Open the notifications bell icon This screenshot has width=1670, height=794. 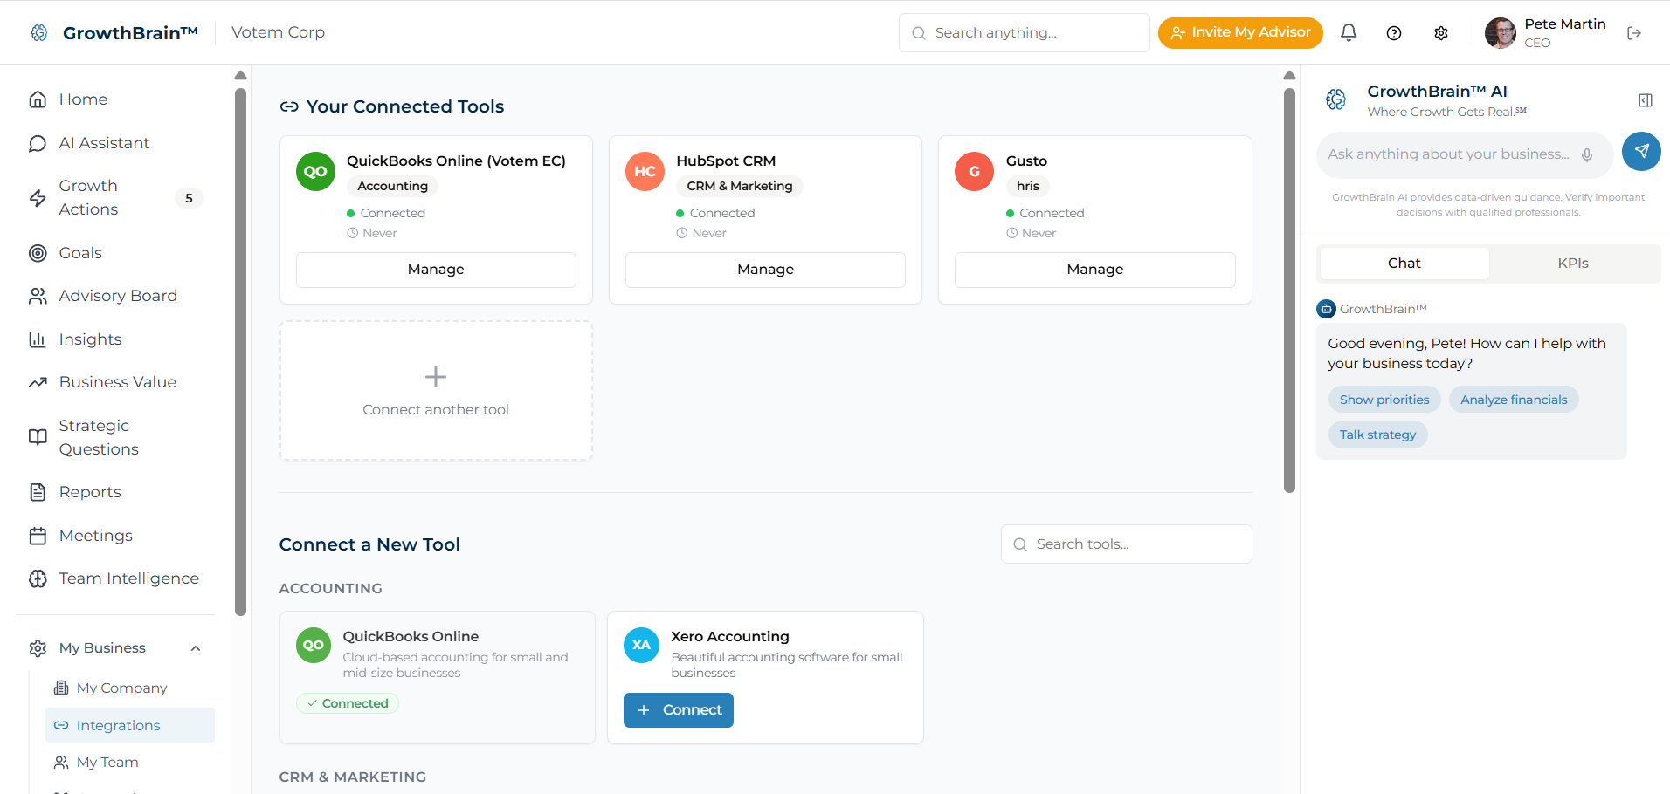pos(1349,32)
